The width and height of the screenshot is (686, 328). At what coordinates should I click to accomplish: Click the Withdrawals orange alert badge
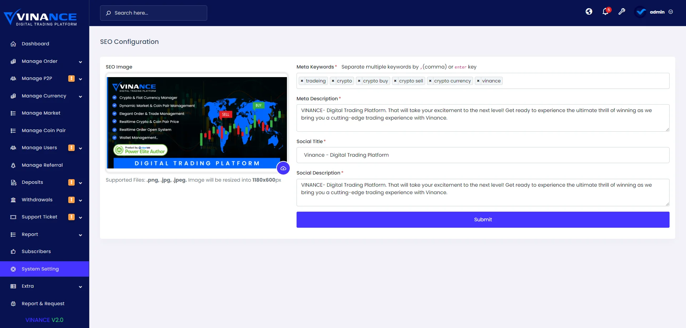[71, 200]
